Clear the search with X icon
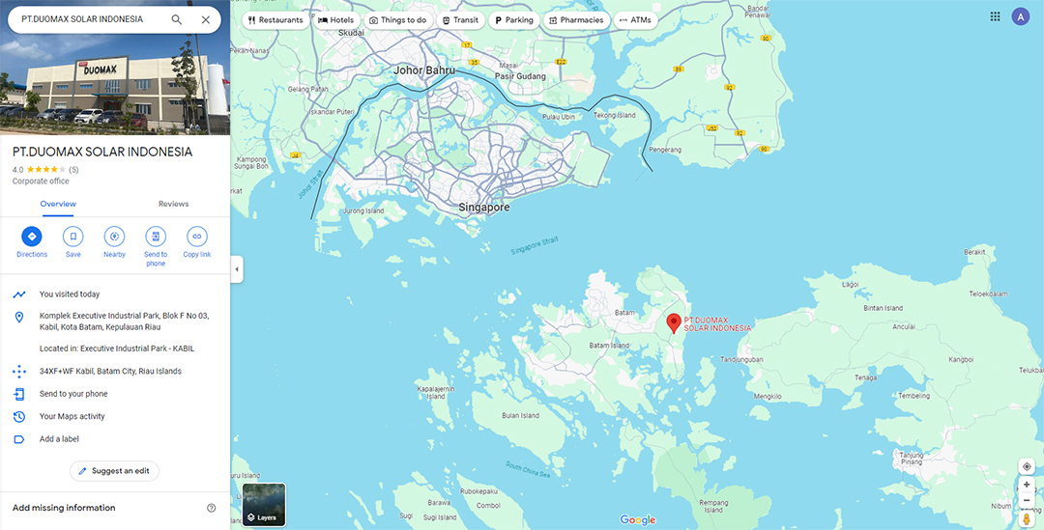 click(x=206, y=20)
